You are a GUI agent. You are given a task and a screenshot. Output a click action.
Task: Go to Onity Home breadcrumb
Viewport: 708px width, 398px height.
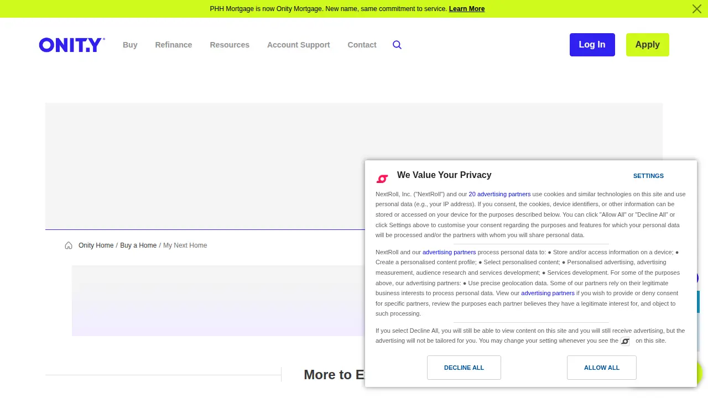coord(96,245)
